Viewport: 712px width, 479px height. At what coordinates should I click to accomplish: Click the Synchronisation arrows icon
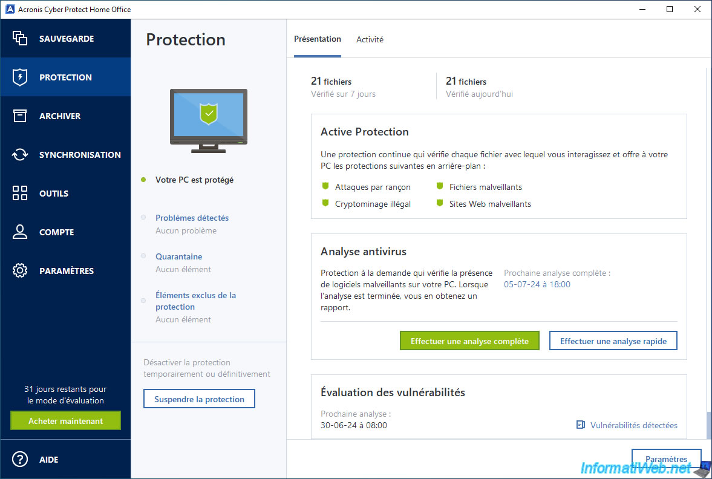tap(20, 154)
